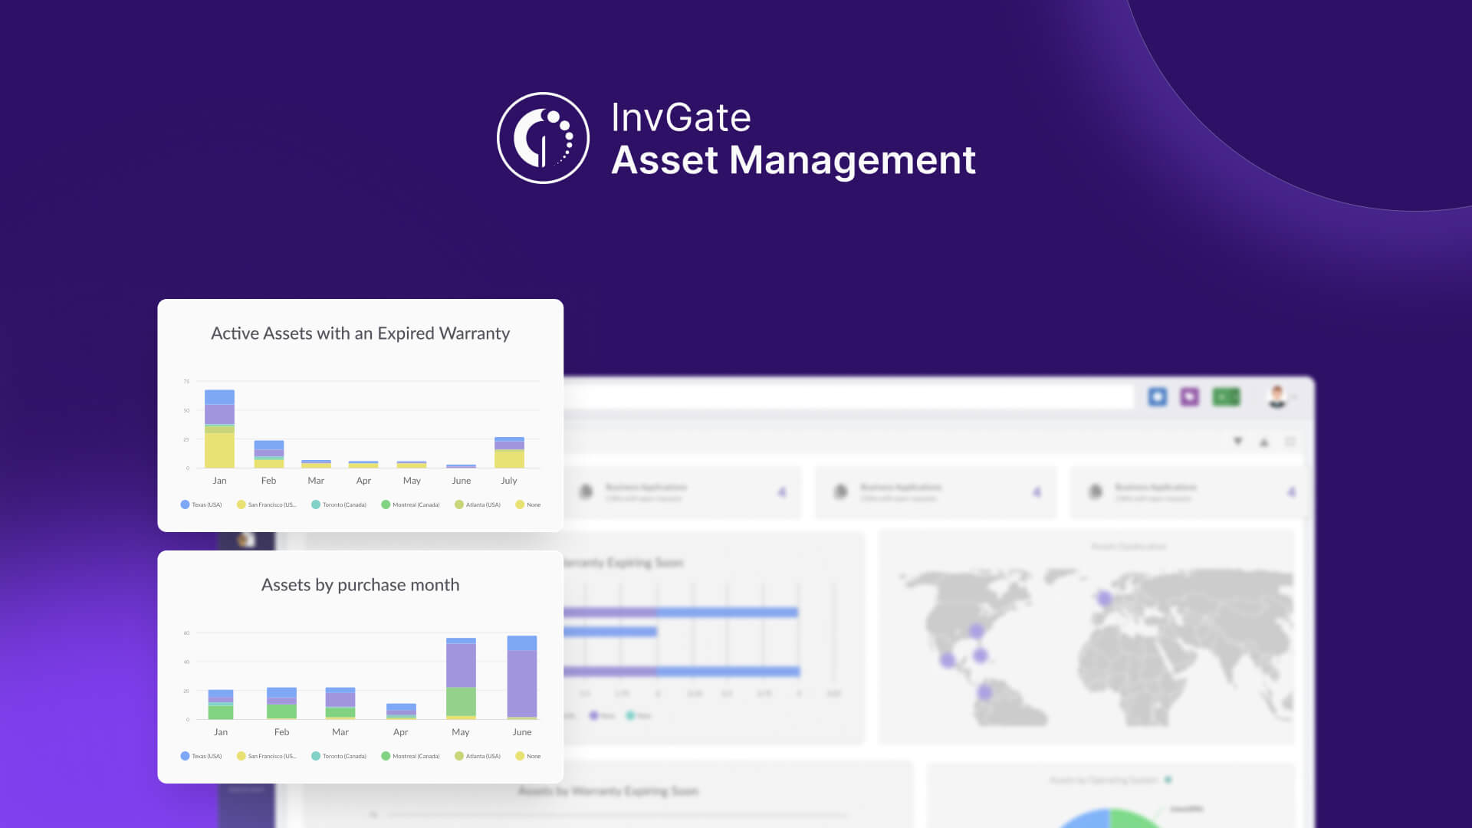The width and height of the screenshot is (1472, 828).
Task: Click the 'Active Assets with an Expired Warranty' title
Action: [x=360, y=333]
